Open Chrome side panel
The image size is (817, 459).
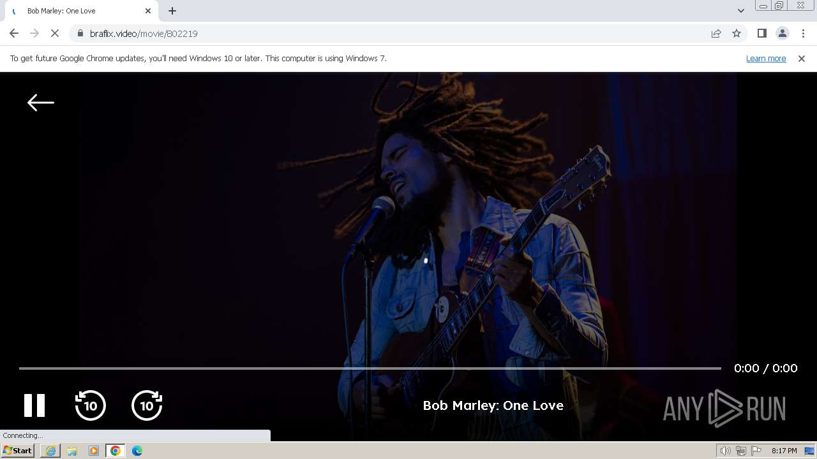761,33
